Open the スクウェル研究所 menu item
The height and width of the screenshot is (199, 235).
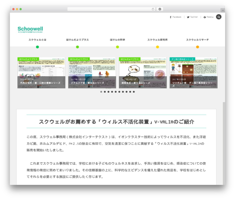[157, 40]
